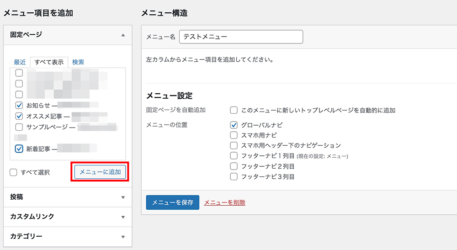The image size is (457, 250).
Task: Check the スマホ用ナビ location
Action: point(234,135)
